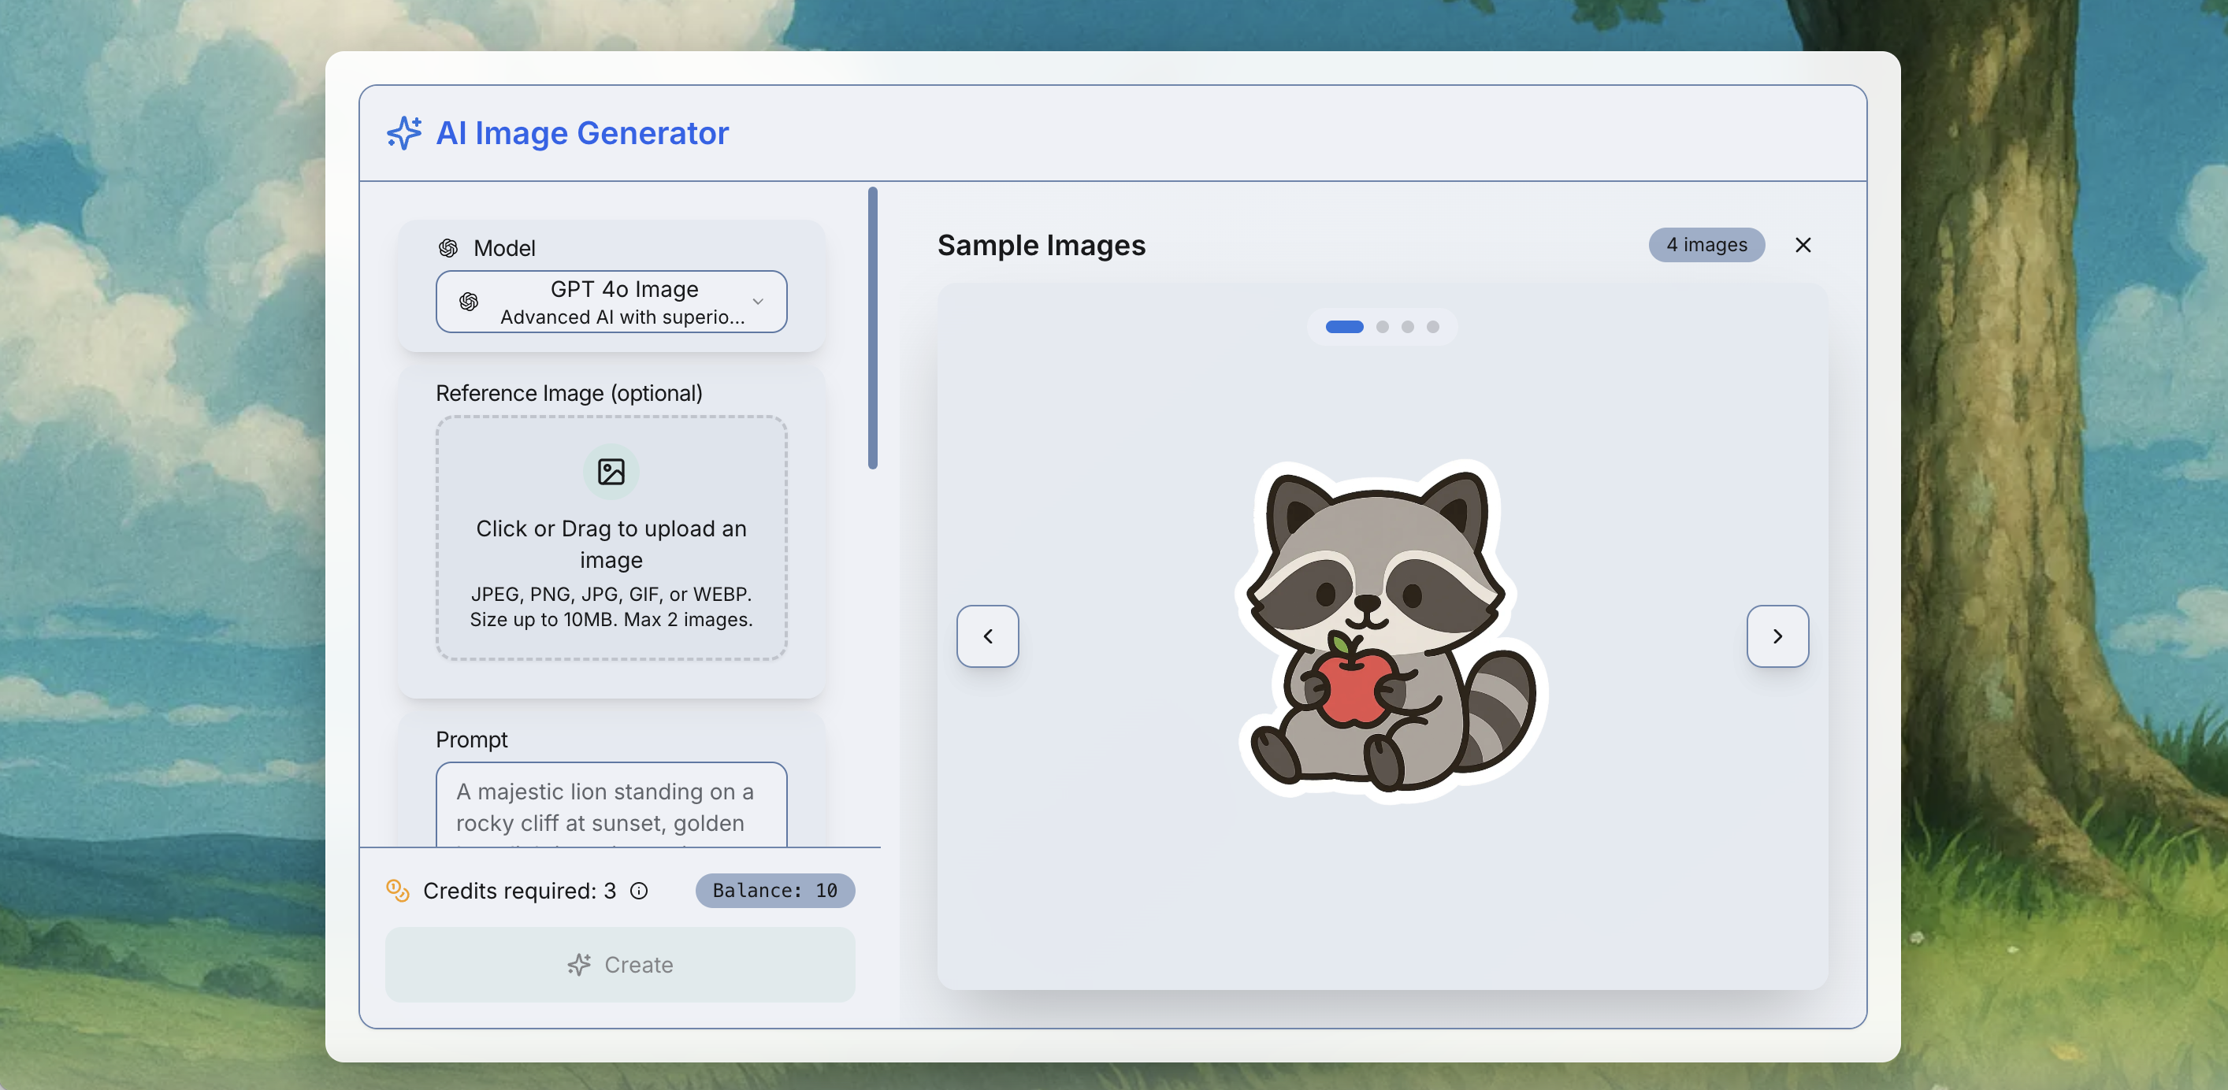This screenshot has width=2228, height=1090.
Task: Click the Sample Images heading
Action: (x=1041, y=246)
